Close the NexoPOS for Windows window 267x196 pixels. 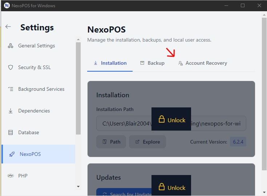pyautogui.click(x=259, y=5)
